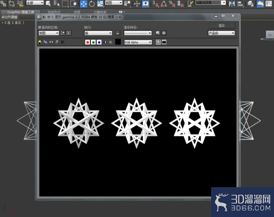Click the 前 viewport label
The height and width of the screenshot is (217, 274).
pos(9,23)
